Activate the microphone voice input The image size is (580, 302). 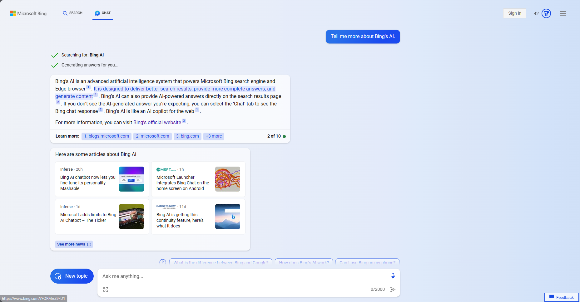393,276
